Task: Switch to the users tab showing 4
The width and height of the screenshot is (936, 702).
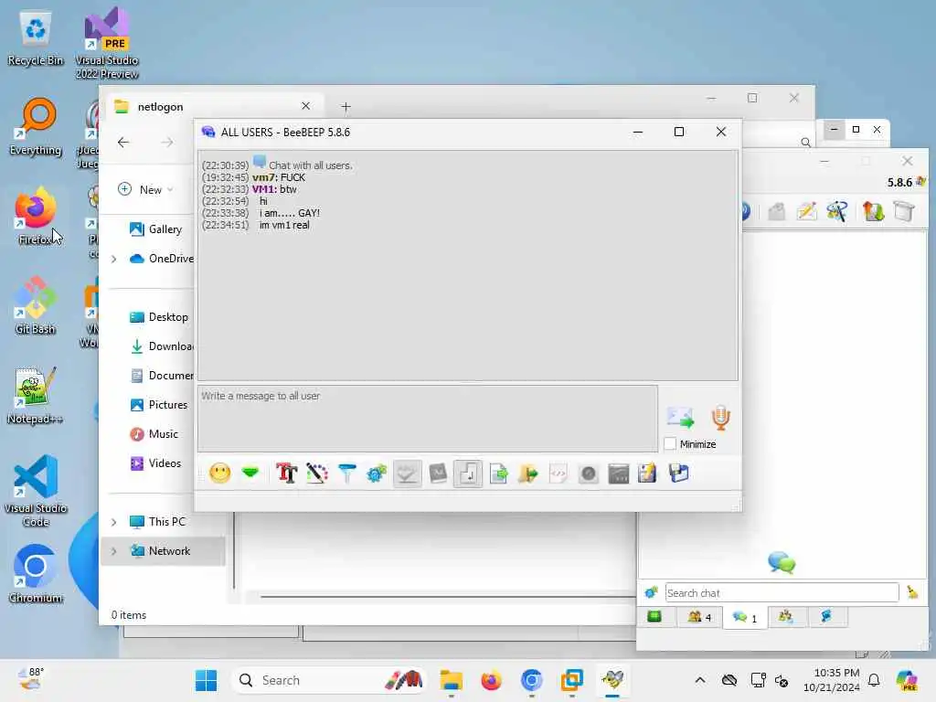Action: tap(699, 617)
